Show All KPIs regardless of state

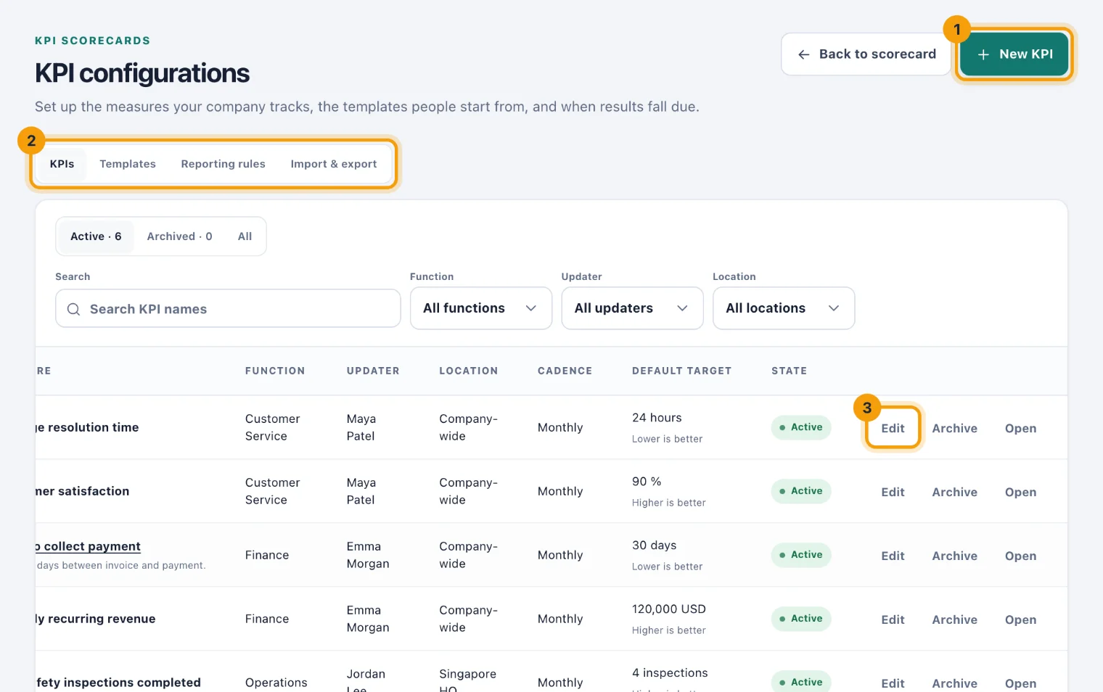[245, 236]
